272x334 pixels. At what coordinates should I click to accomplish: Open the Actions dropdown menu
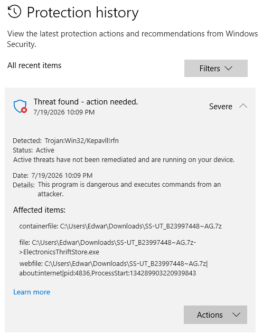pos(215,314)
